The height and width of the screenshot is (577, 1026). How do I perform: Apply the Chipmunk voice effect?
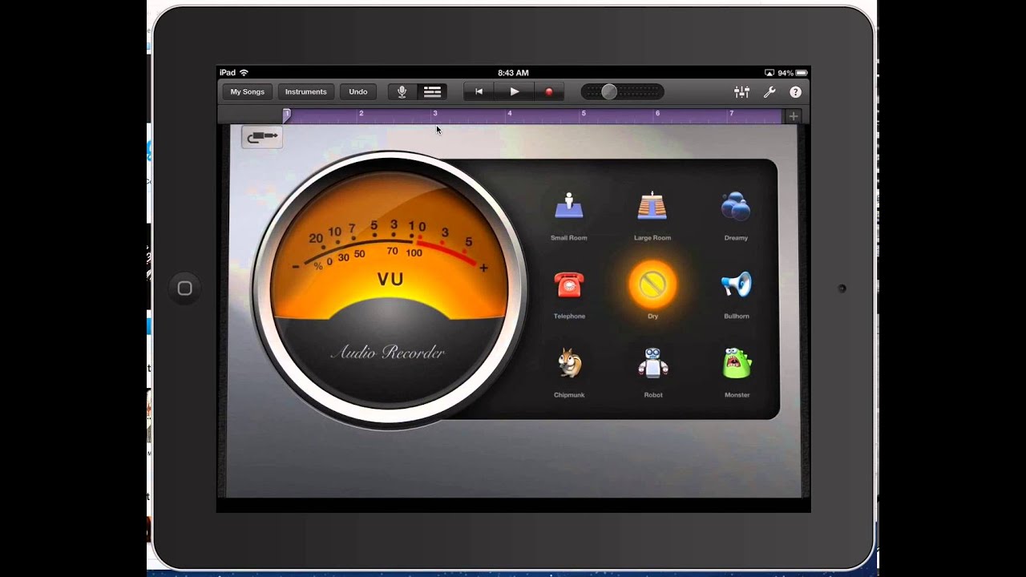pos(569,364)
